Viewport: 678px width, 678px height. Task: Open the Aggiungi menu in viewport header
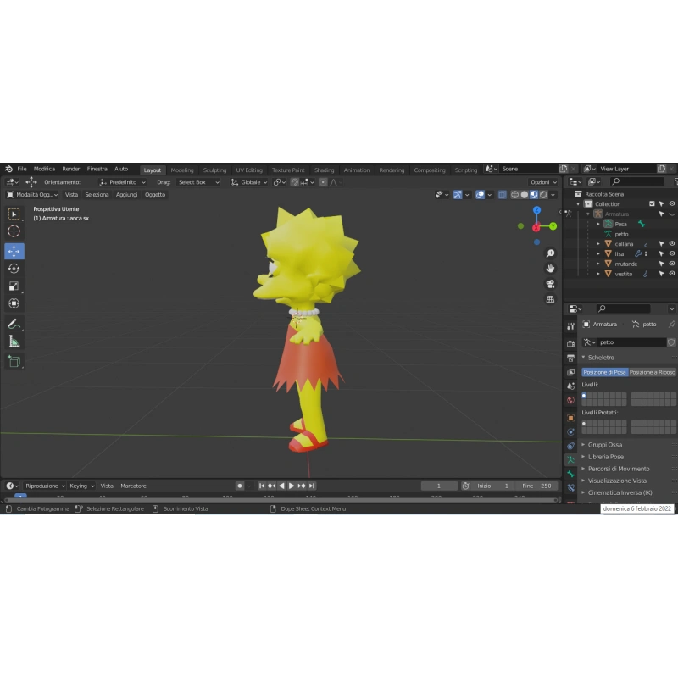pos(126,195)
